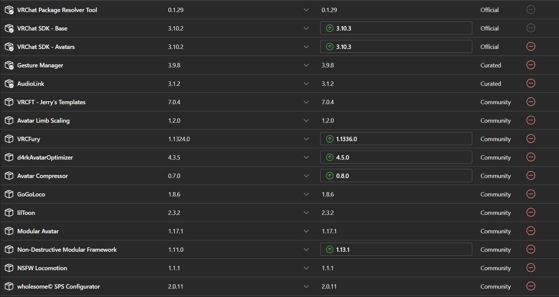Remove the lilToon package
Screen dimensions: 559x297
pos(531,212)
